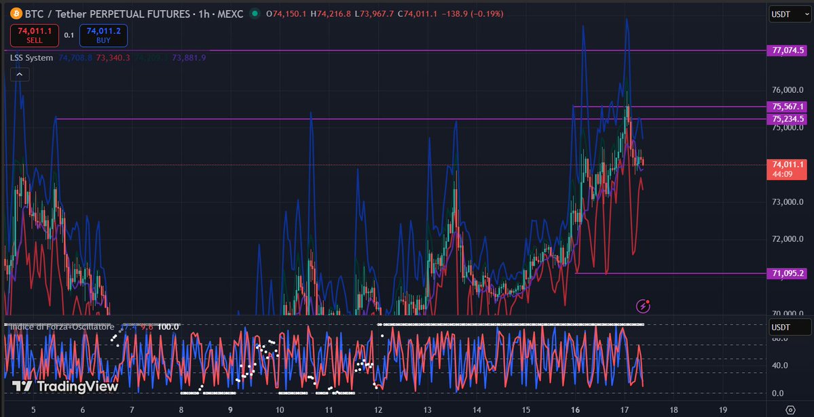This screenshot has width=814, height=417.
Task: Click date 12 on time axis
Action: 378,410
